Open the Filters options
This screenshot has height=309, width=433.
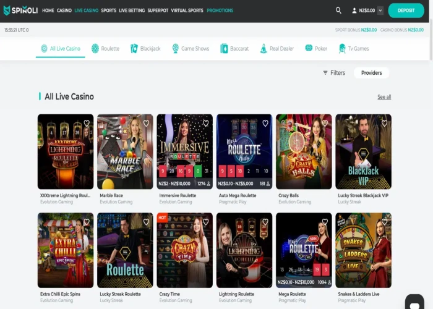(x=334, y=73)
